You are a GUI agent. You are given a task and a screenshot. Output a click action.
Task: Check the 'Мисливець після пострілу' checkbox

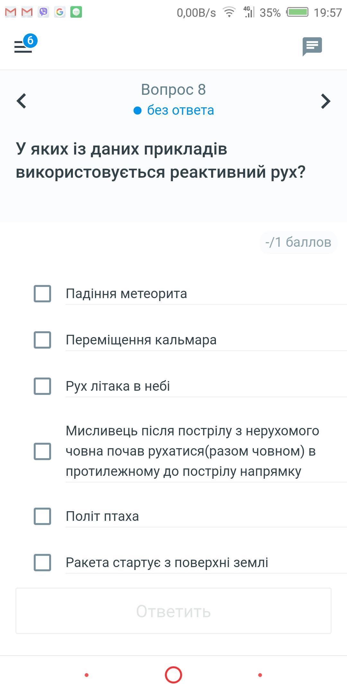[42, 451]
